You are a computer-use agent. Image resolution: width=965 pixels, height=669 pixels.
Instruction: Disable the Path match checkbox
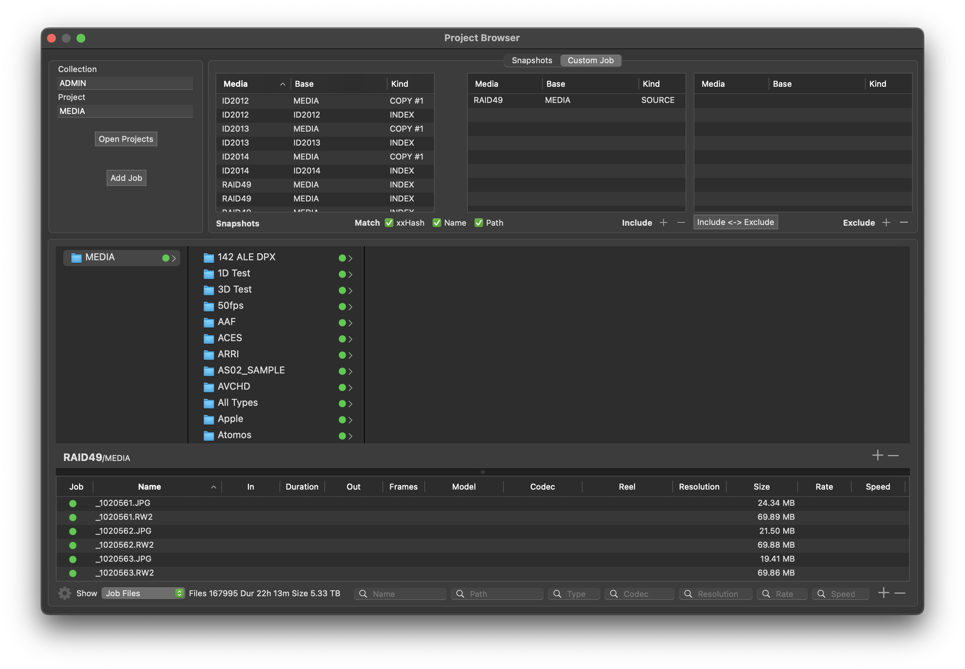pos(478,223)
